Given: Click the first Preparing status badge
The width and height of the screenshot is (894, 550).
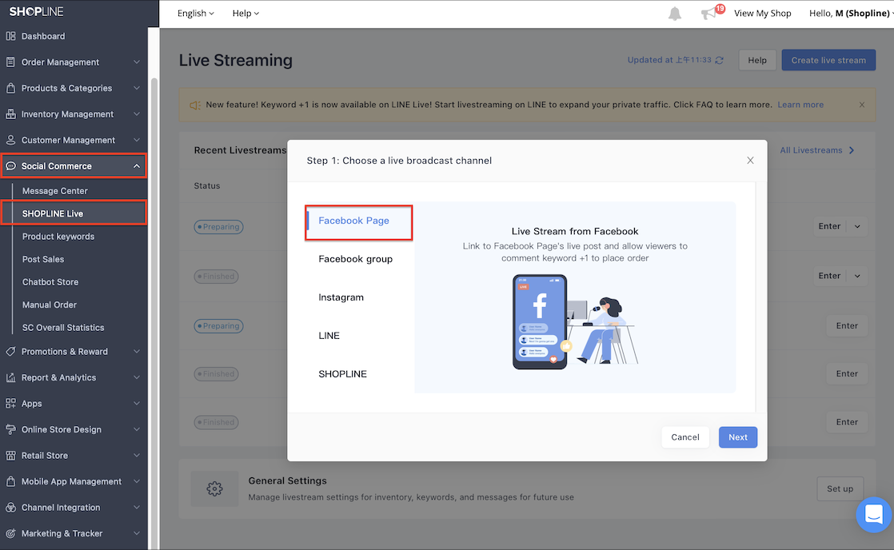Looking at the screenshot, I should 218,227.
